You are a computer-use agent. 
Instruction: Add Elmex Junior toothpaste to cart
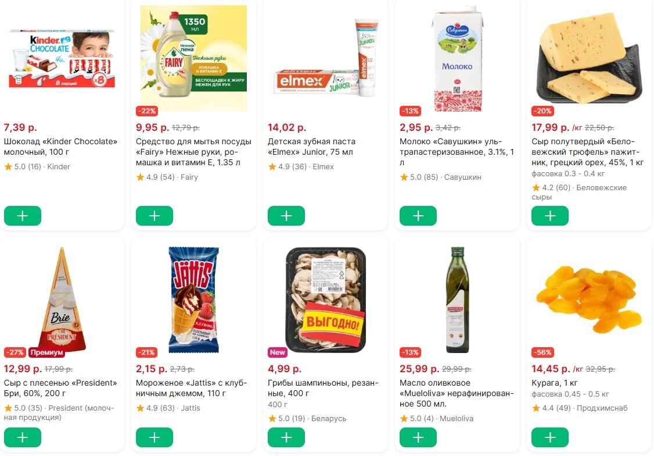tap(286, 216)
